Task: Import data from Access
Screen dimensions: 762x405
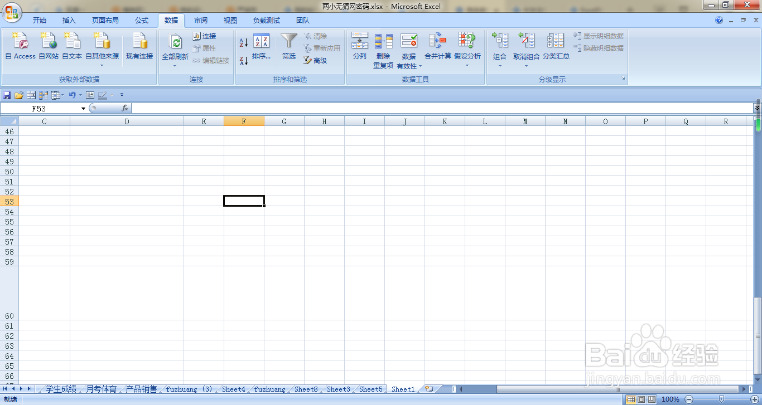Action: pos(21,46)
